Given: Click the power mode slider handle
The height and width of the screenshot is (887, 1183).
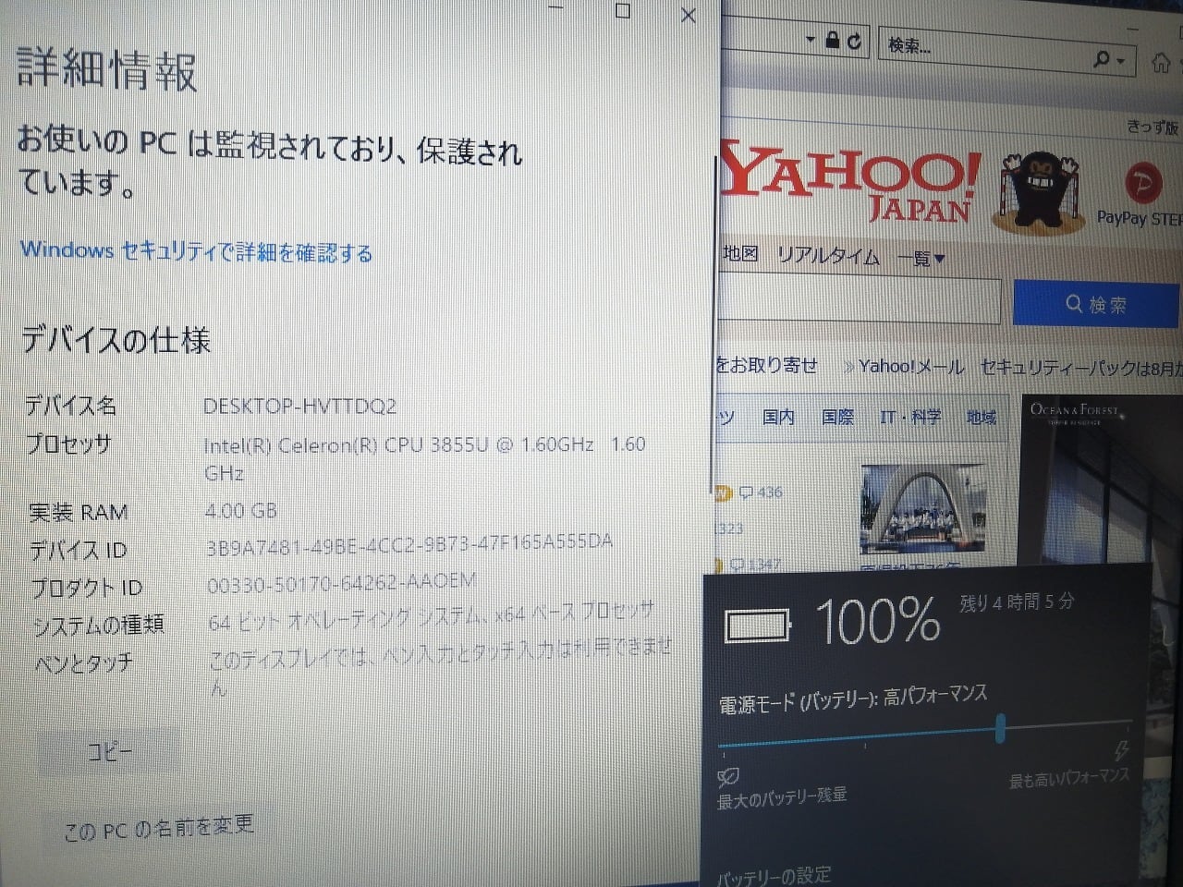Looking at the screenshot, I should (1000, 728).
